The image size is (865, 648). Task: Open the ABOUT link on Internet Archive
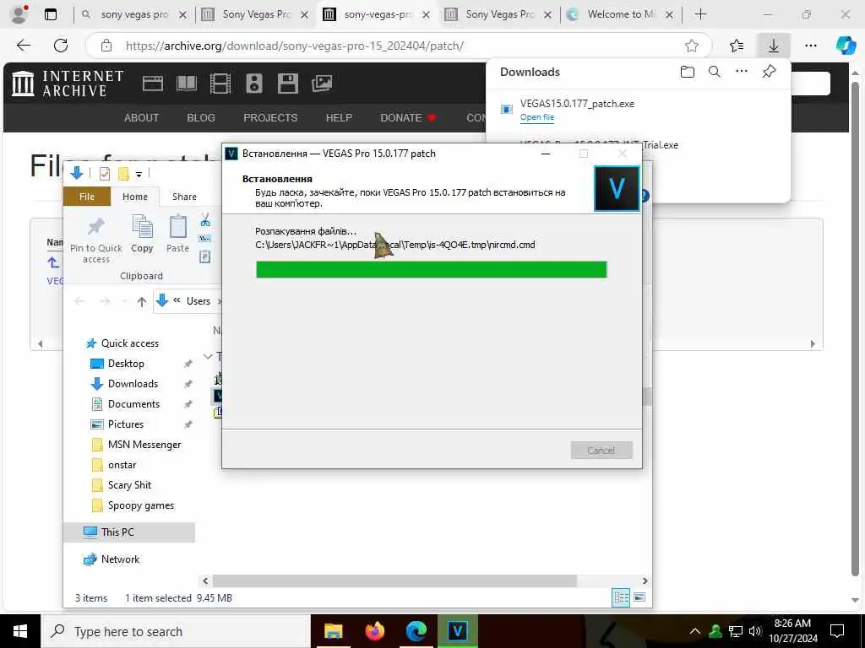click(x=141, y=118)
